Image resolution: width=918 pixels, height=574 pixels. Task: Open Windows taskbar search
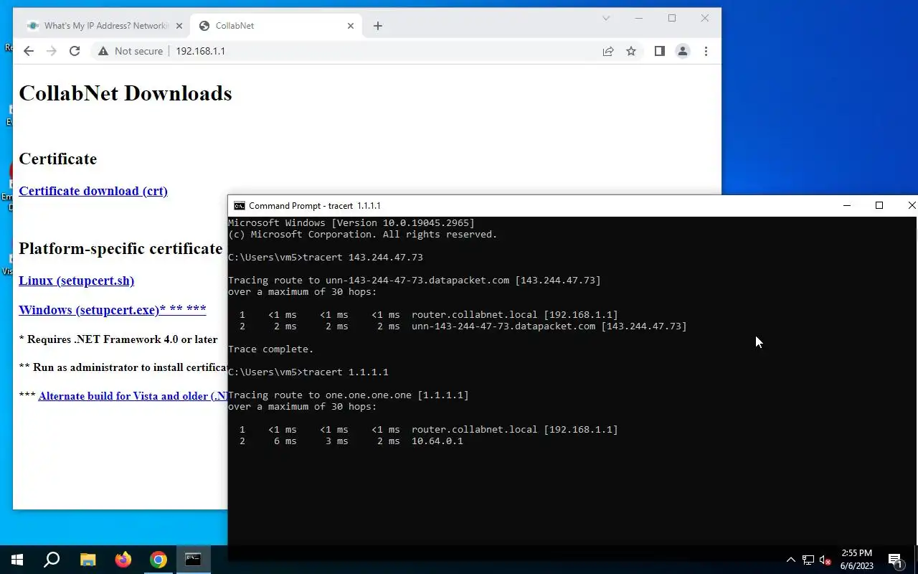tap(52, 560)
